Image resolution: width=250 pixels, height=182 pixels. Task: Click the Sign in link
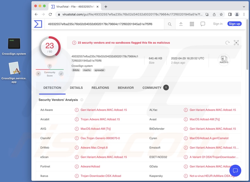point(218,24)
